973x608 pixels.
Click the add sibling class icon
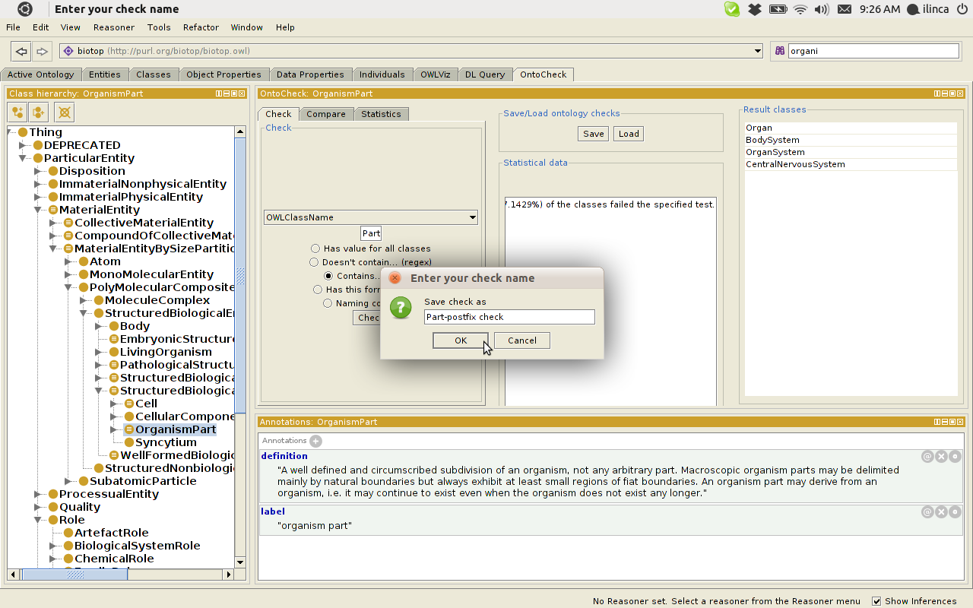[38, 112]
